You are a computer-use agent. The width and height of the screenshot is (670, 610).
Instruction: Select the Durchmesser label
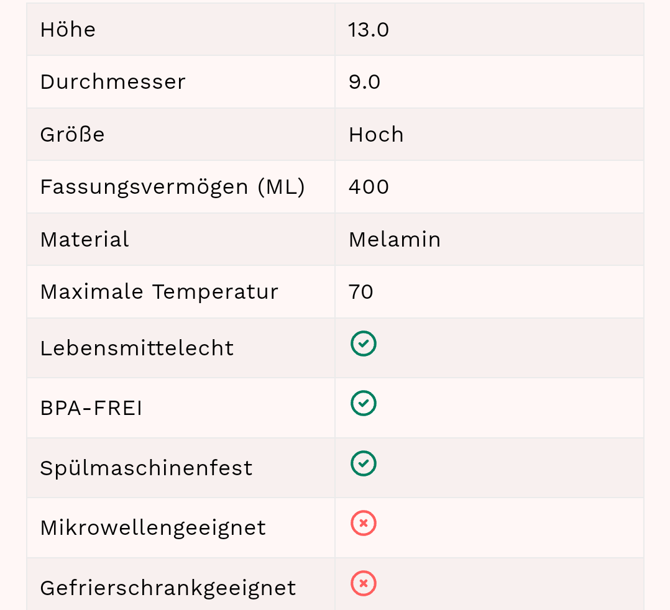click(113, 82)
